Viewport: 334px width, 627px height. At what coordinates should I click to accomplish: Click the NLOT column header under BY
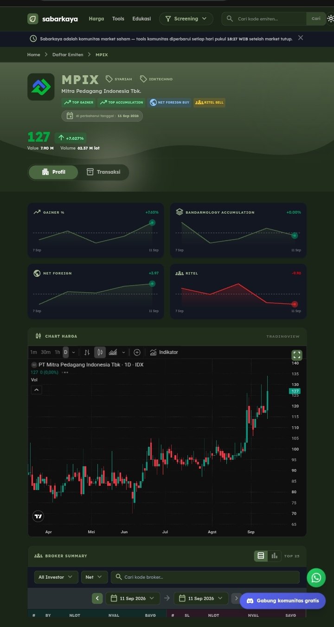coord(75,615)
